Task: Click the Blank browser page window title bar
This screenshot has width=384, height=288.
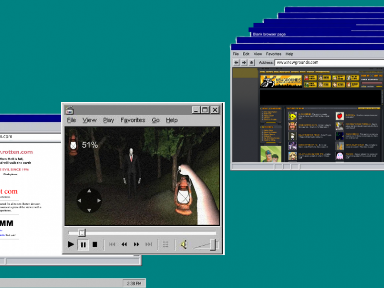Action: click(316, 34)
